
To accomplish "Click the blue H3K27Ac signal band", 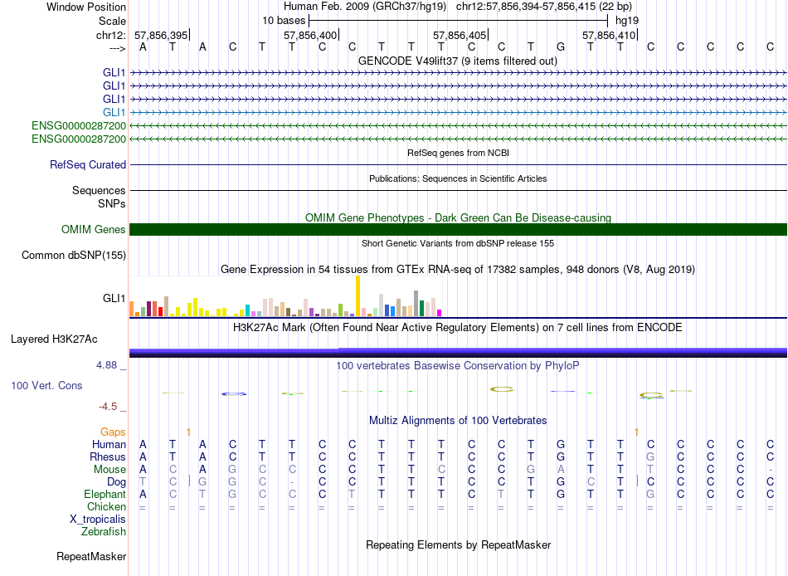I will coord(458,352).
